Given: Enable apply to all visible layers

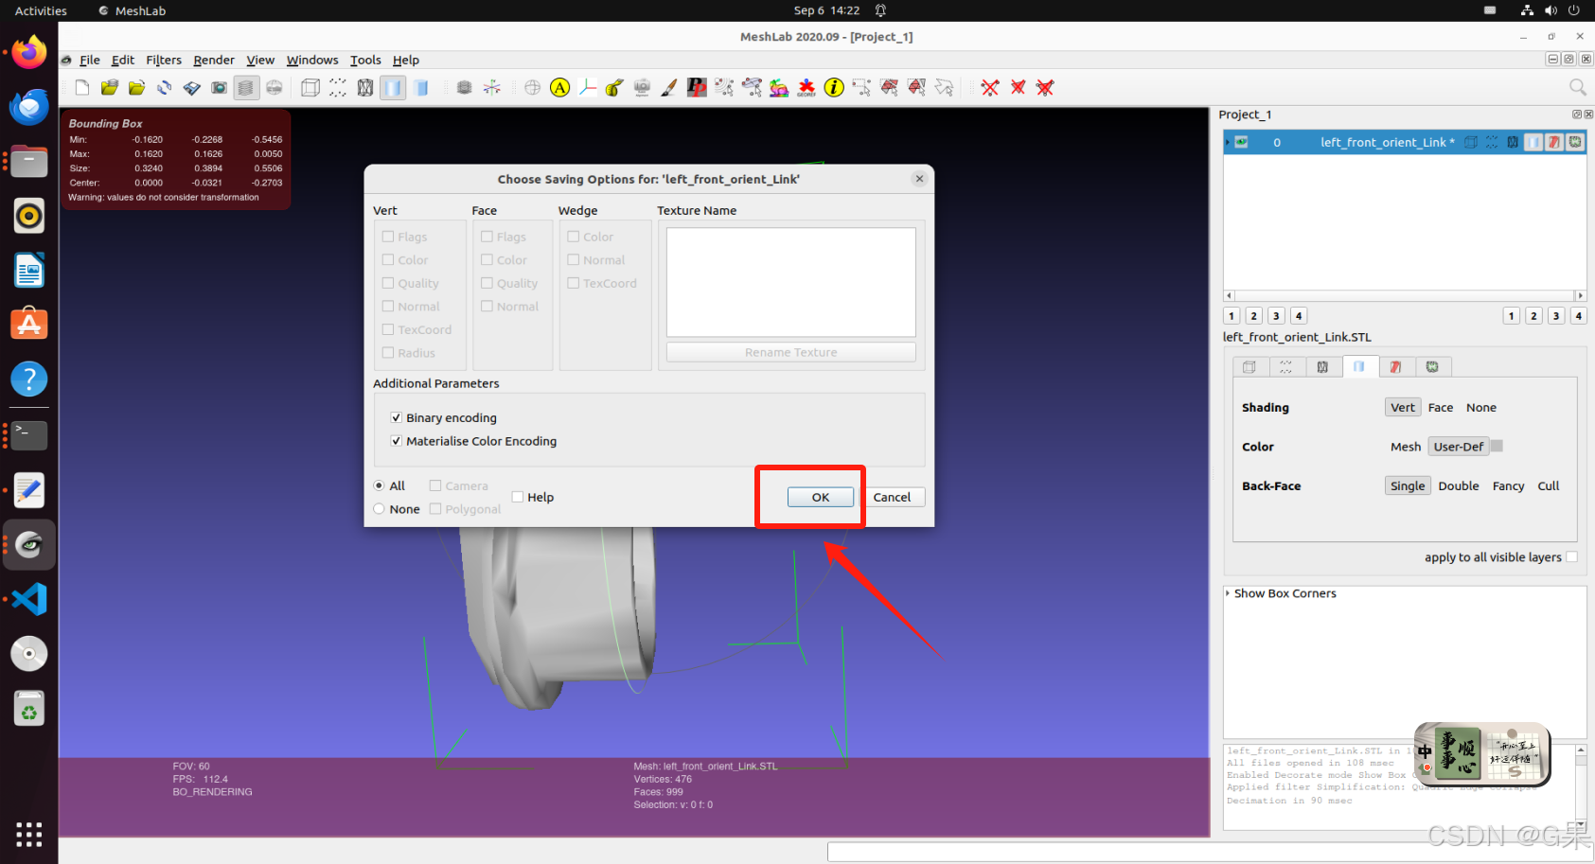Looking at the screenshot, I should [x=1572, y=557].
